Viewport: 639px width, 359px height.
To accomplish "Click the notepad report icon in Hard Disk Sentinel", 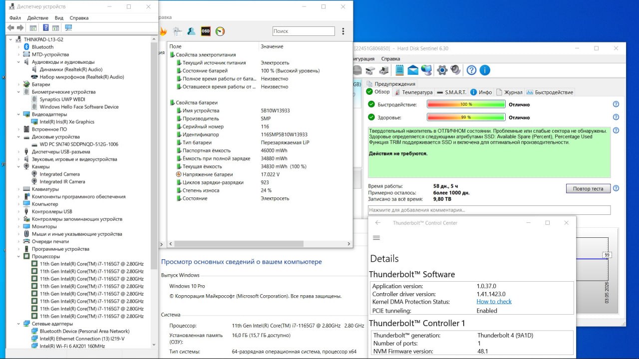I will click(x=399, y=70).
